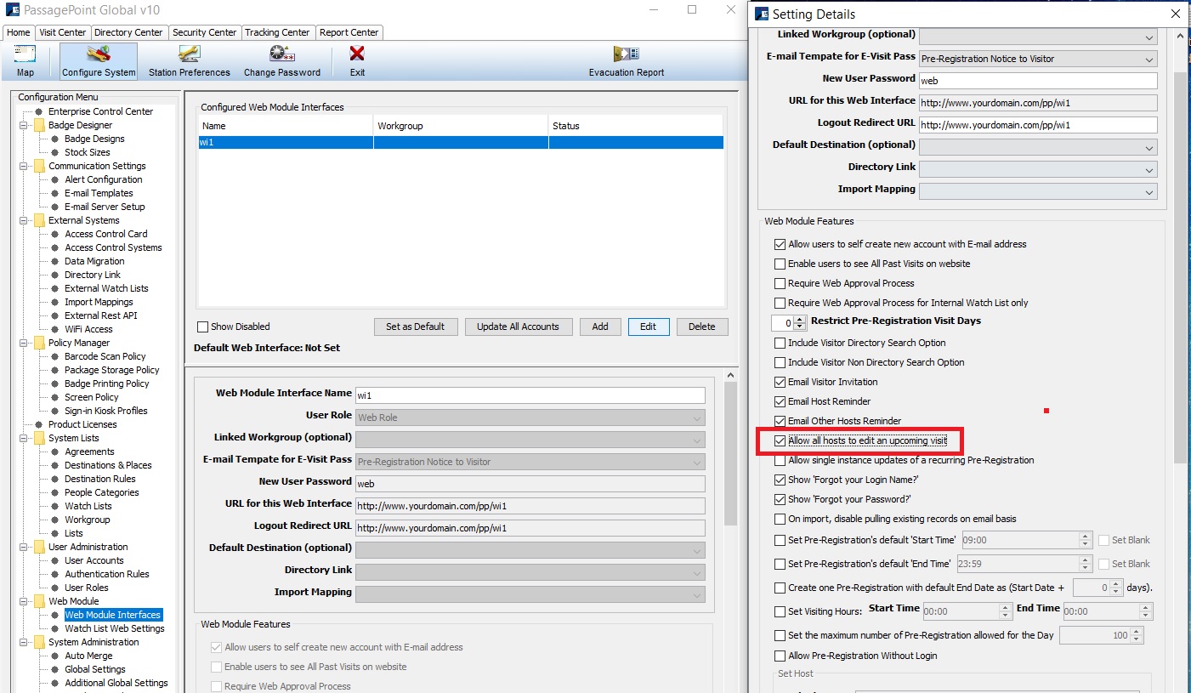Click the User Administration folder icon
Viewport: 1191px width, 693px height.
click(39, 547)
